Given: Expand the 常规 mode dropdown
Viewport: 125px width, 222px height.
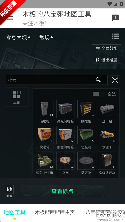Looking at the screenshot, I should [x=46, y=37].
